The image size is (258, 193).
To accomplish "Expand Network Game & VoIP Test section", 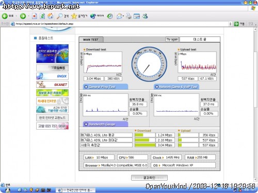I will click(176, 87).
